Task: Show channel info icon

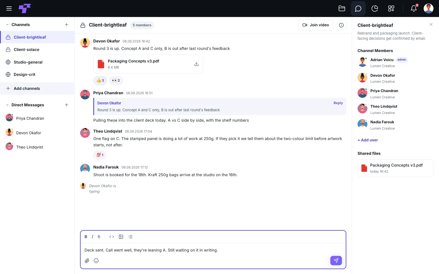Action: pyautogui.click(x=341, y=25)
